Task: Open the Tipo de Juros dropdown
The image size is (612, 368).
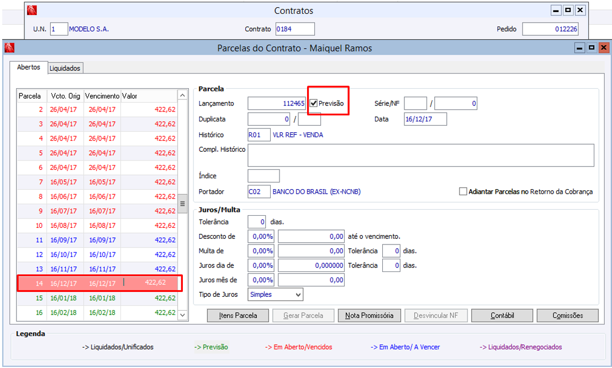Action: (x=298, y=295)
